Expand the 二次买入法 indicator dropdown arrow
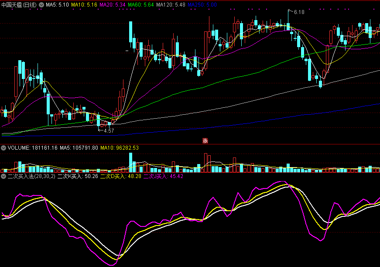Viewport: 380px width, 267px height. (x=3, y=176)
